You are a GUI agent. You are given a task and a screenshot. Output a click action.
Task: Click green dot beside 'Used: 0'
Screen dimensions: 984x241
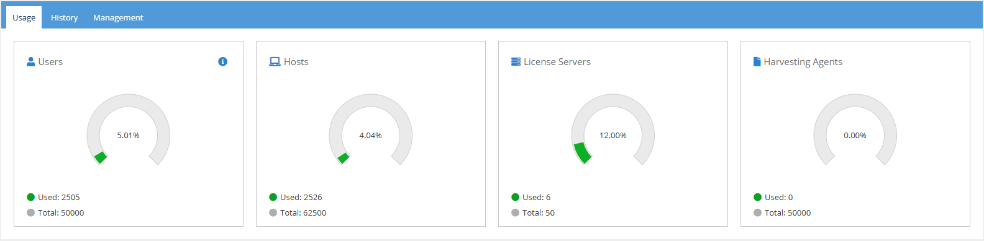[757, 197]
